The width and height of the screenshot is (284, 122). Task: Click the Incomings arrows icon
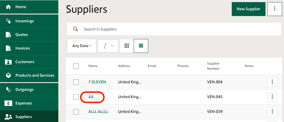[x=8, y=21]
